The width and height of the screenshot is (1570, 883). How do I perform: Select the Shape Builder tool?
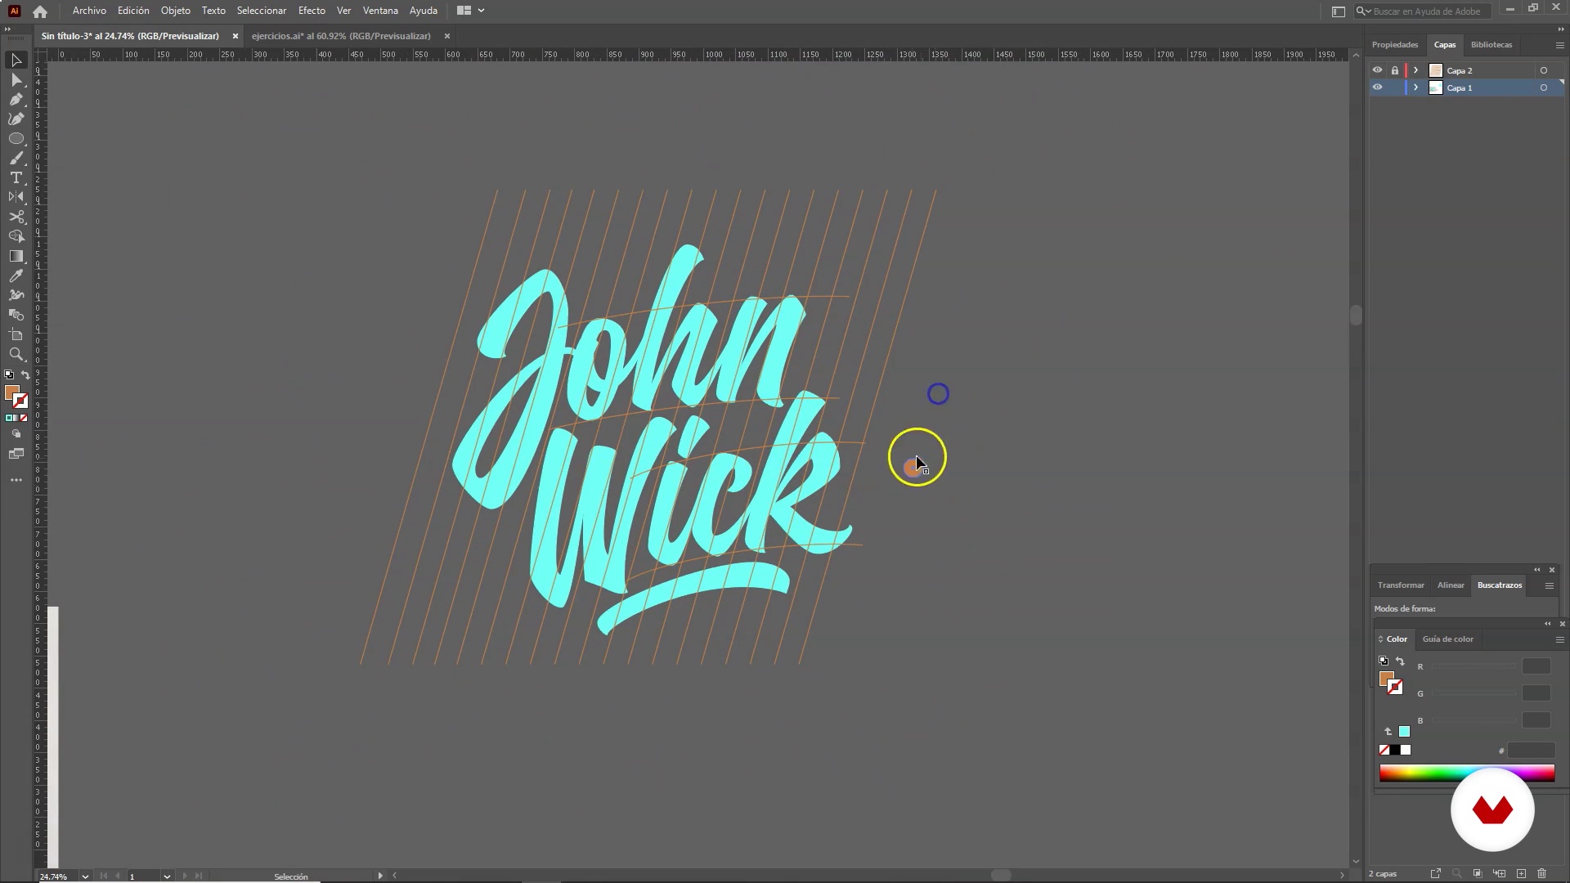pyautogui.click(x=16, y=236)
